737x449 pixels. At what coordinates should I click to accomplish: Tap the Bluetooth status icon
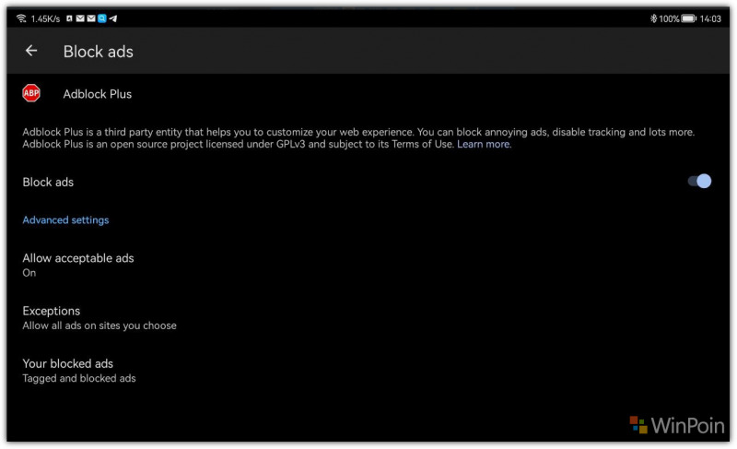click(x=653, y=18)
